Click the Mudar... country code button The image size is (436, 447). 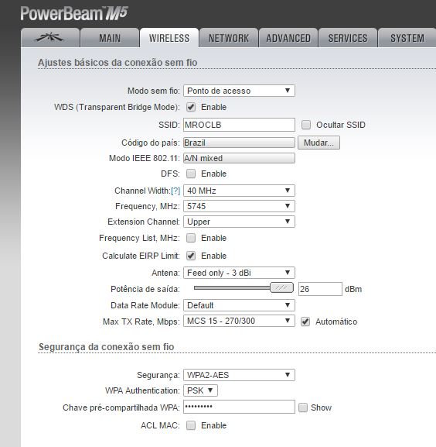[x=318, y=143]
